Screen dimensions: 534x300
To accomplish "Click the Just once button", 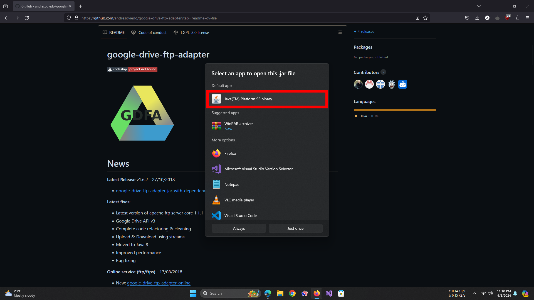I will pos(295,228).
